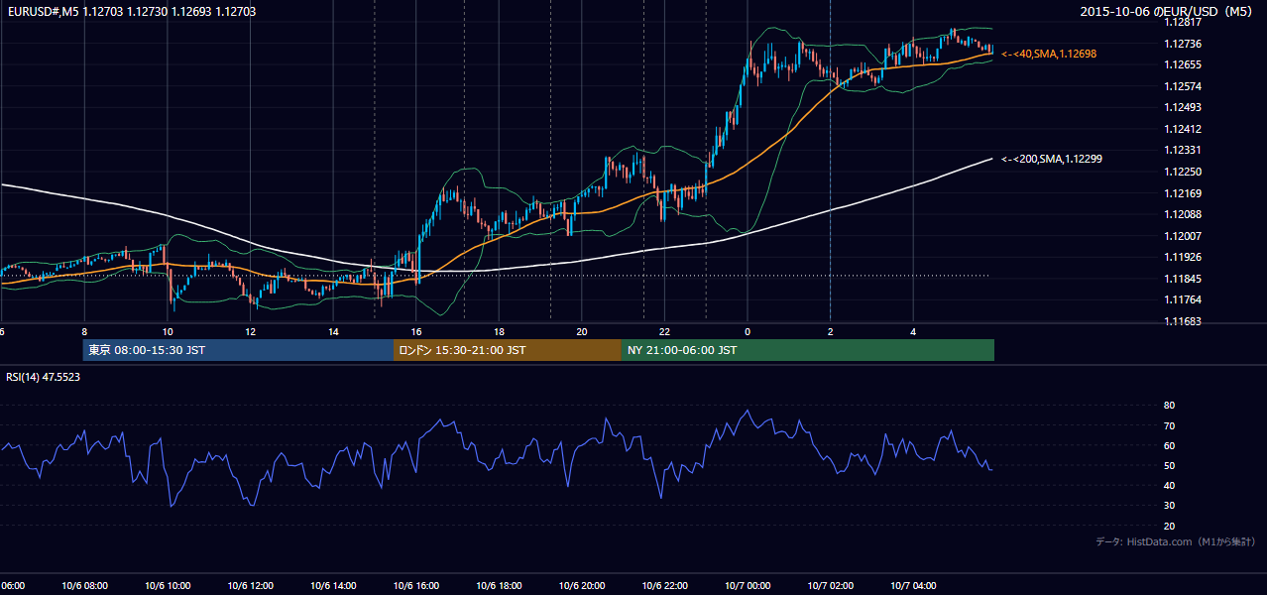Click the hour 22 tick above sessions
Viewport: 1267px width, 595px height.
(664, 331)
